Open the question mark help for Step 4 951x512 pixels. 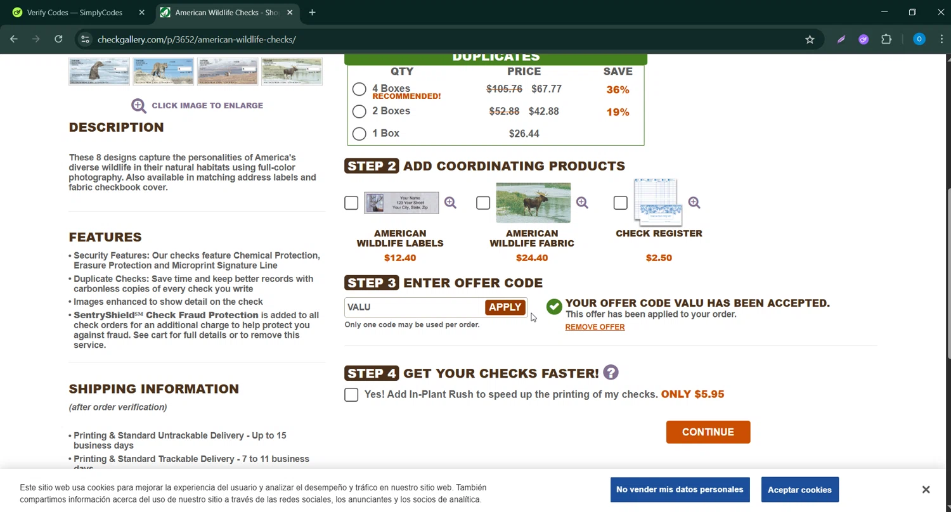(611, 373)
